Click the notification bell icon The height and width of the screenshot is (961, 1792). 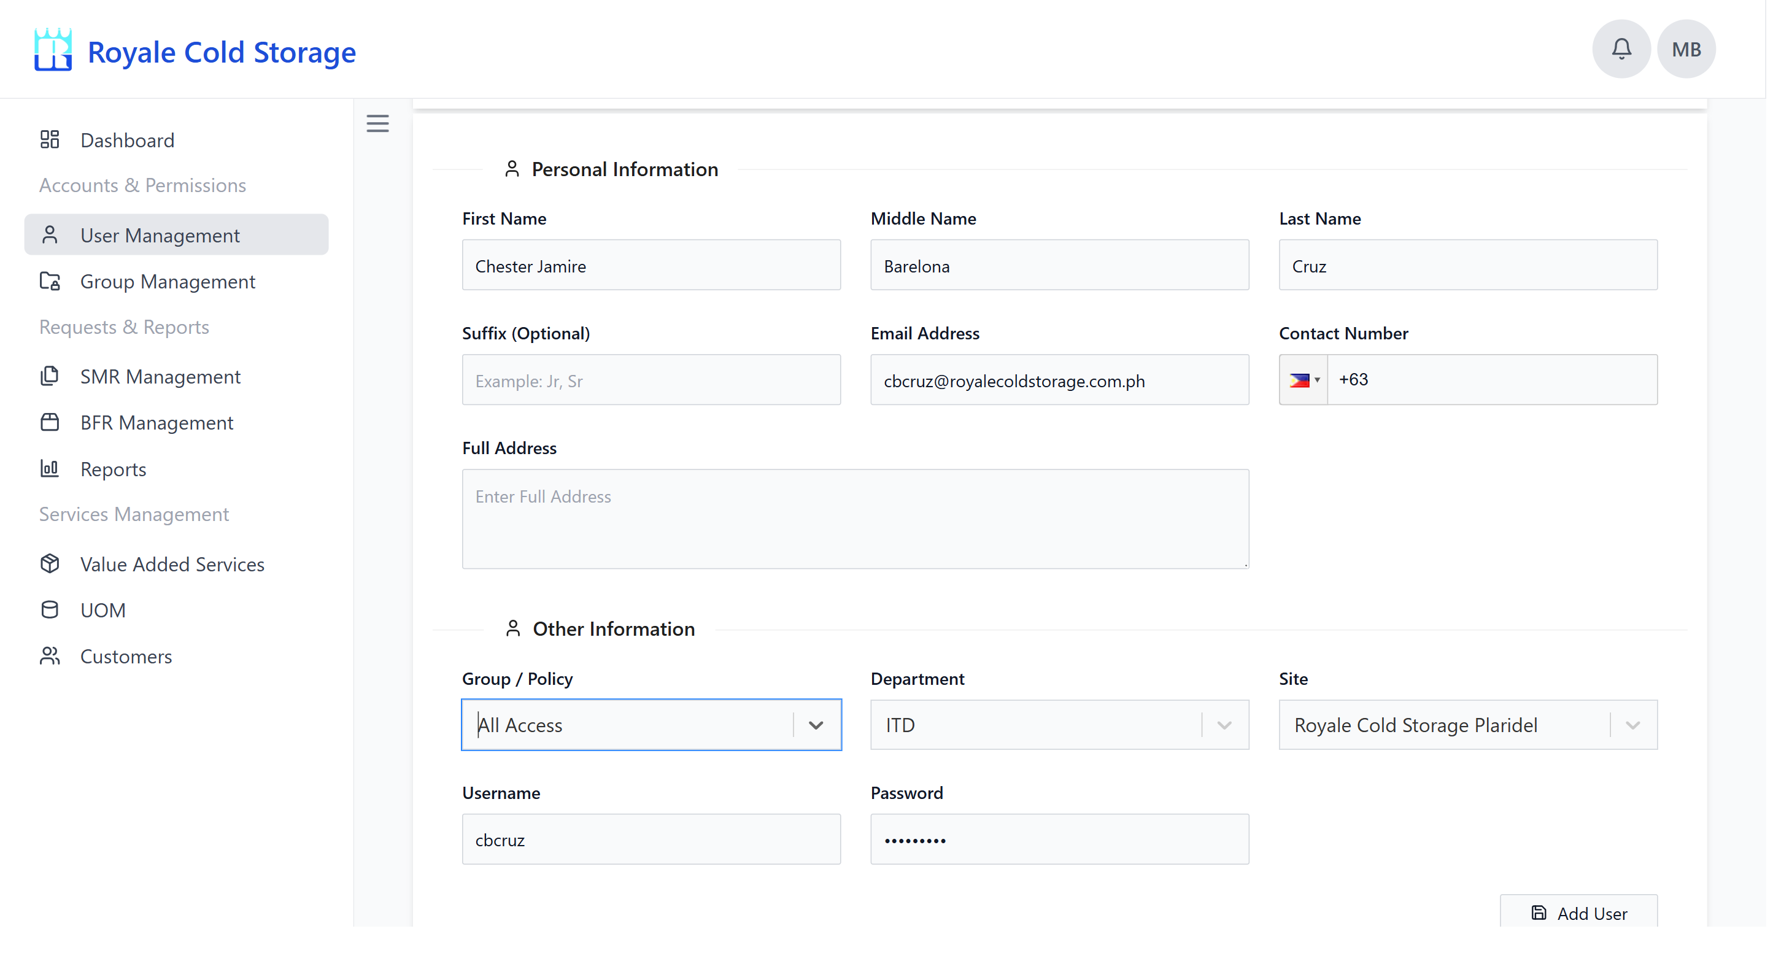1621,49
